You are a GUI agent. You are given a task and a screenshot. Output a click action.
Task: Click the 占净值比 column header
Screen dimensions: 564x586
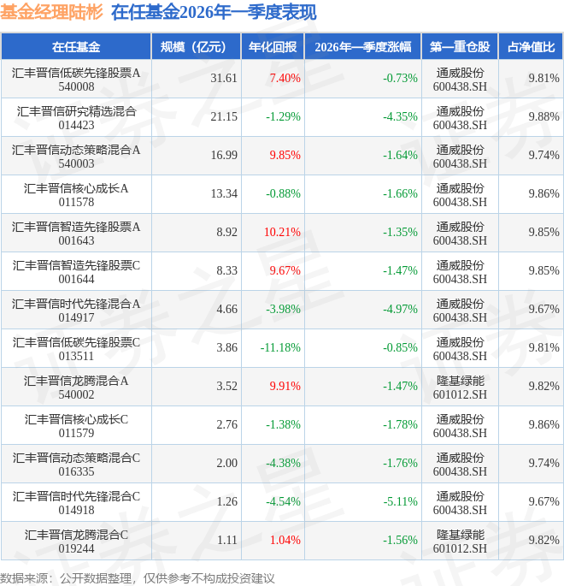[x=531, y=47]
